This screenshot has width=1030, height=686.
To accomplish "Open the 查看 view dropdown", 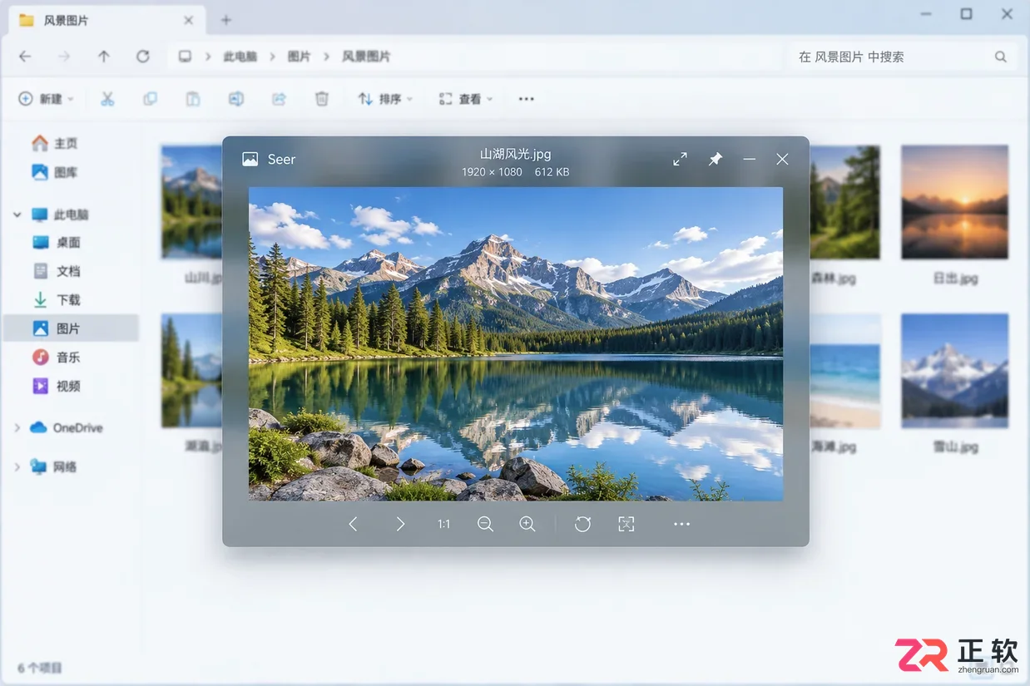I will click(466, 99).
